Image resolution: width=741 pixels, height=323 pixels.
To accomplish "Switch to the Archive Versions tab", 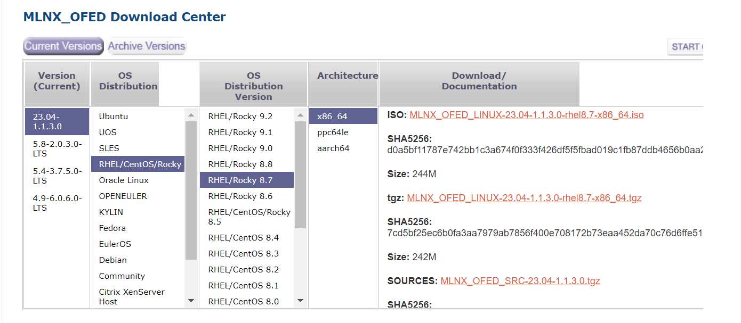I will (x=147, y=46).
